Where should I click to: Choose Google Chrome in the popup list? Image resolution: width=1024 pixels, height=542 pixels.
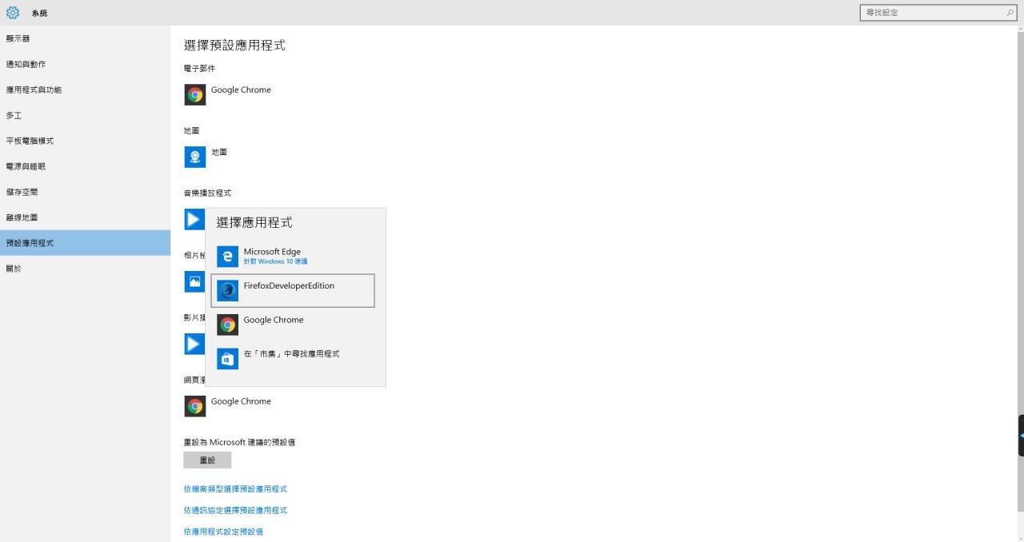tap(293, 325)
